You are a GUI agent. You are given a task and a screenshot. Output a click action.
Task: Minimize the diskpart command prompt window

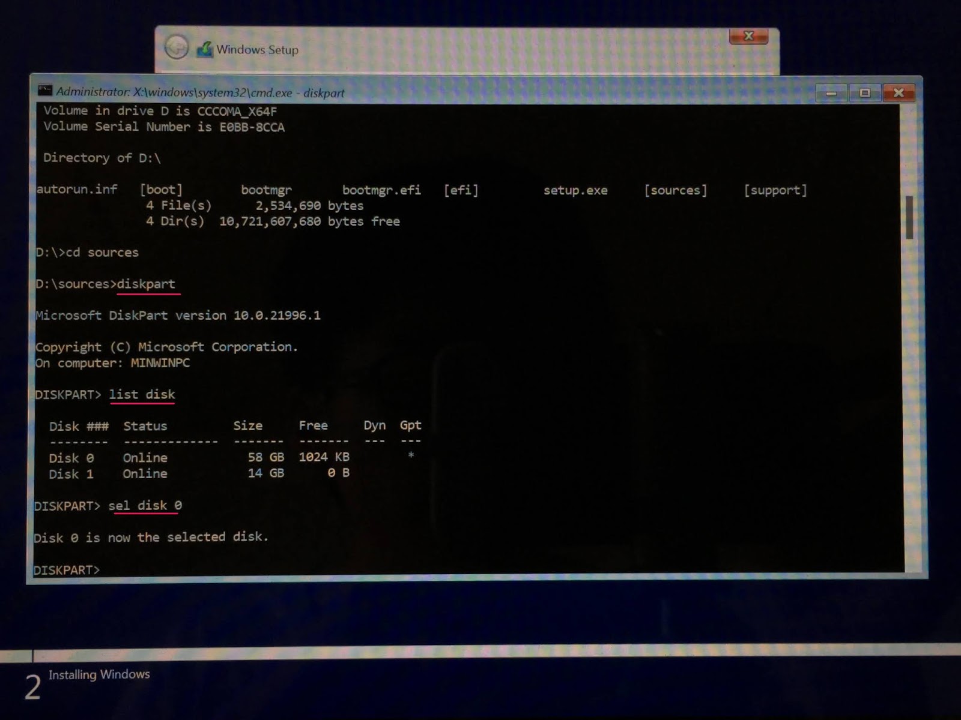(x=831, y=93)
